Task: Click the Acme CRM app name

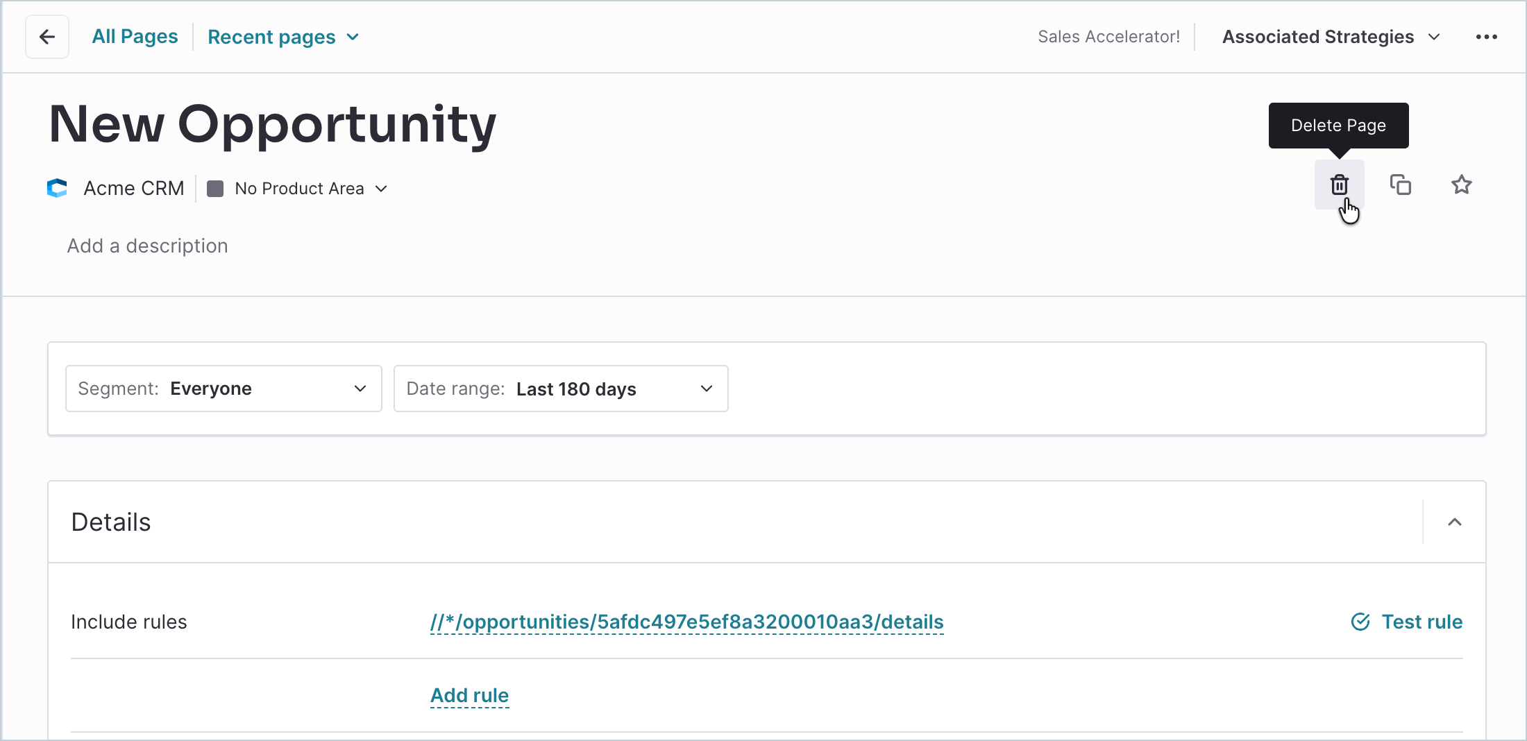Action: (134, 188)
